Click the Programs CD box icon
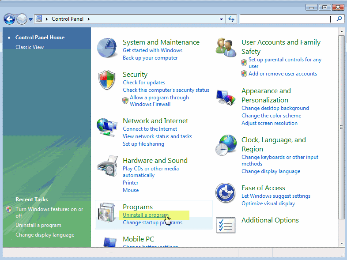Screen dimensions: 347x260 pyautogui.click(x=107, y=212)
